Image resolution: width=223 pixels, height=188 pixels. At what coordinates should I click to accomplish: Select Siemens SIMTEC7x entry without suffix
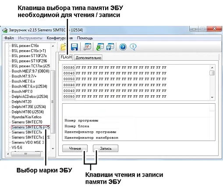pyautogui.click(x=27, y=132)
